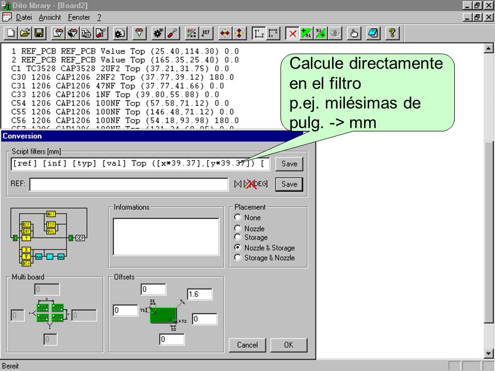Viewport: 495px width, 371px height.
Task: Confirm the Conversion dialog with OK
Action: (289, 345)
